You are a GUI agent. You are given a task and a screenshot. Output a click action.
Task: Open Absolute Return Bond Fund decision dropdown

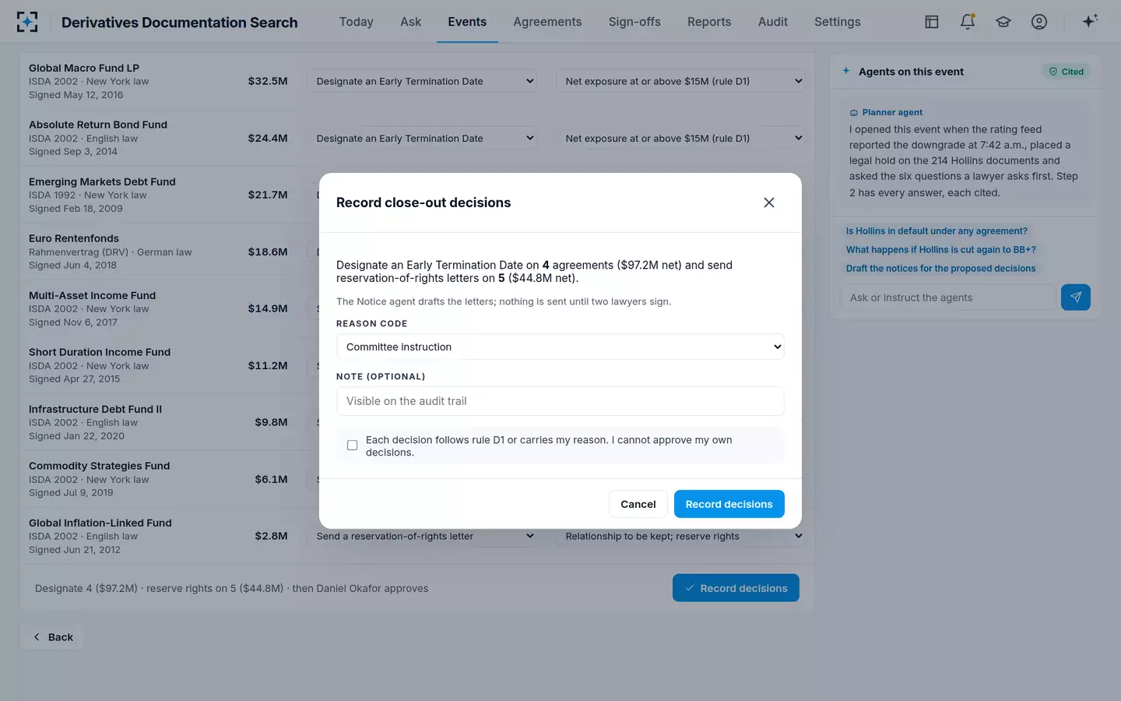coord(422,138)
